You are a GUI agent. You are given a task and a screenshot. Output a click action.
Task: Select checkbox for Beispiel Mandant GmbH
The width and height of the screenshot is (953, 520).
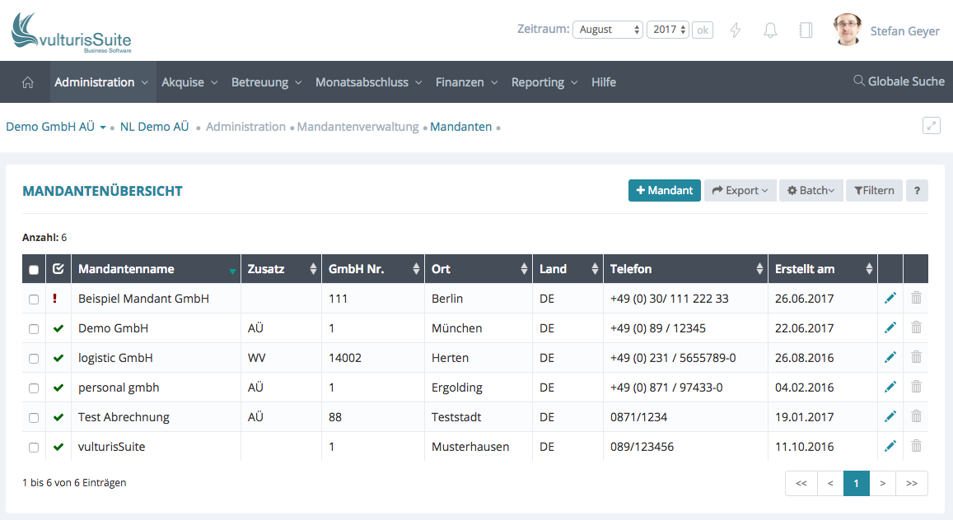pyautogui.click(x=34, y=299)
